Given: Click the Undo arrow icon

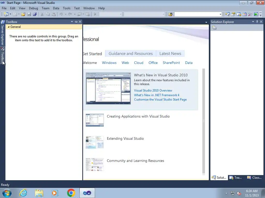Looking at the screenshot, I should click(61, 14).
